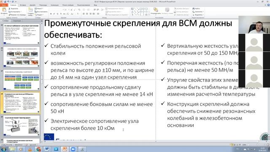
Task: Click the PowerPoint taskbar icon
Action: 65,149
